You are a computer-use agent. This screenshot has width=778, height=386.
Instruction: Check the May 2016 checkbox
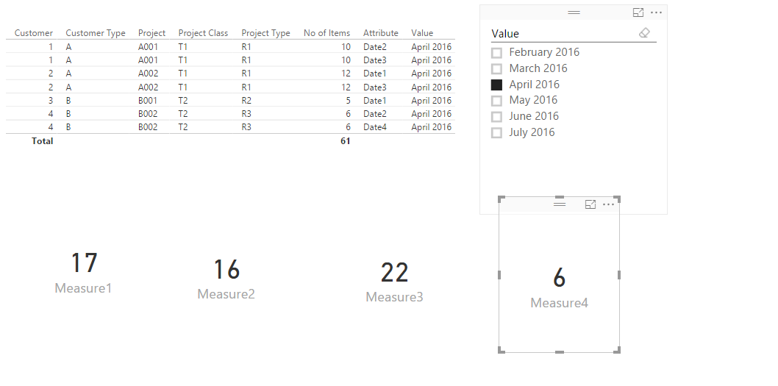[x=496, y=101]
